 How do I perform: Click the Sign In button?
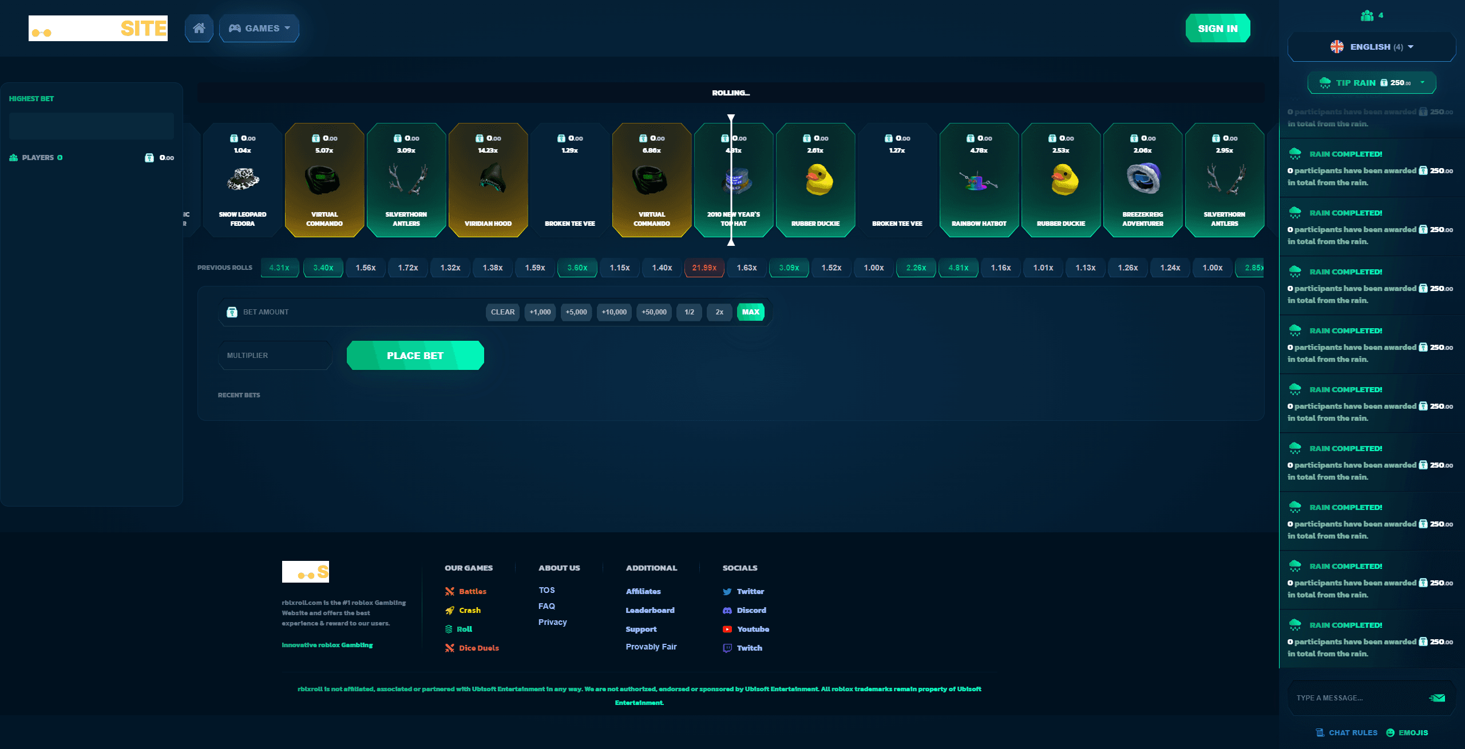click(1217, 29)
